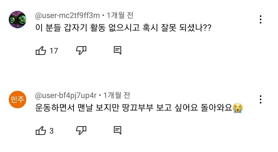Image resolution: width=278 pixels, height=152 pixels.
Task: Click the crying emoji in second comment
Action: pos(238,108)
